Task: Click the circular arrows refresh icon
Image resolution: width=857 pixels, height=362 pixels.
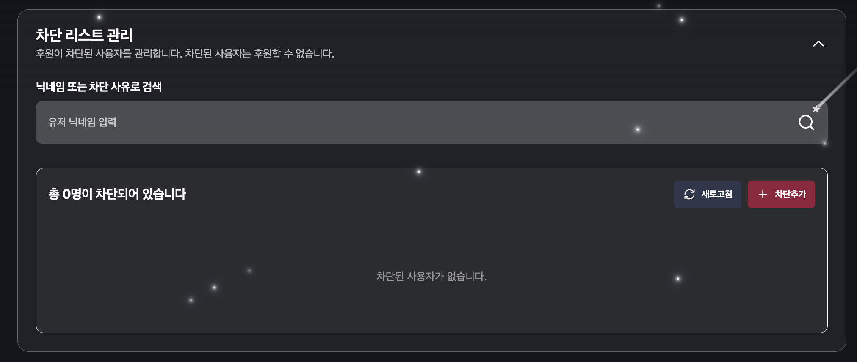Action: tap(689, 194)
